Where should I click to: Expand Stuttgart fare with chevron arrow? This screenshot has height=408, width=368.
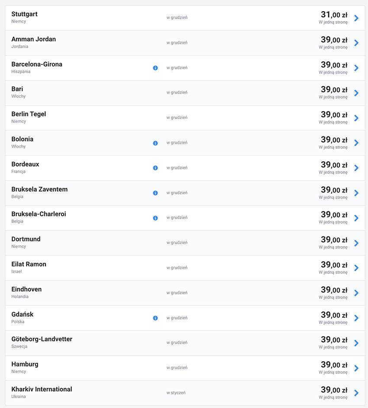click(356, 18)
